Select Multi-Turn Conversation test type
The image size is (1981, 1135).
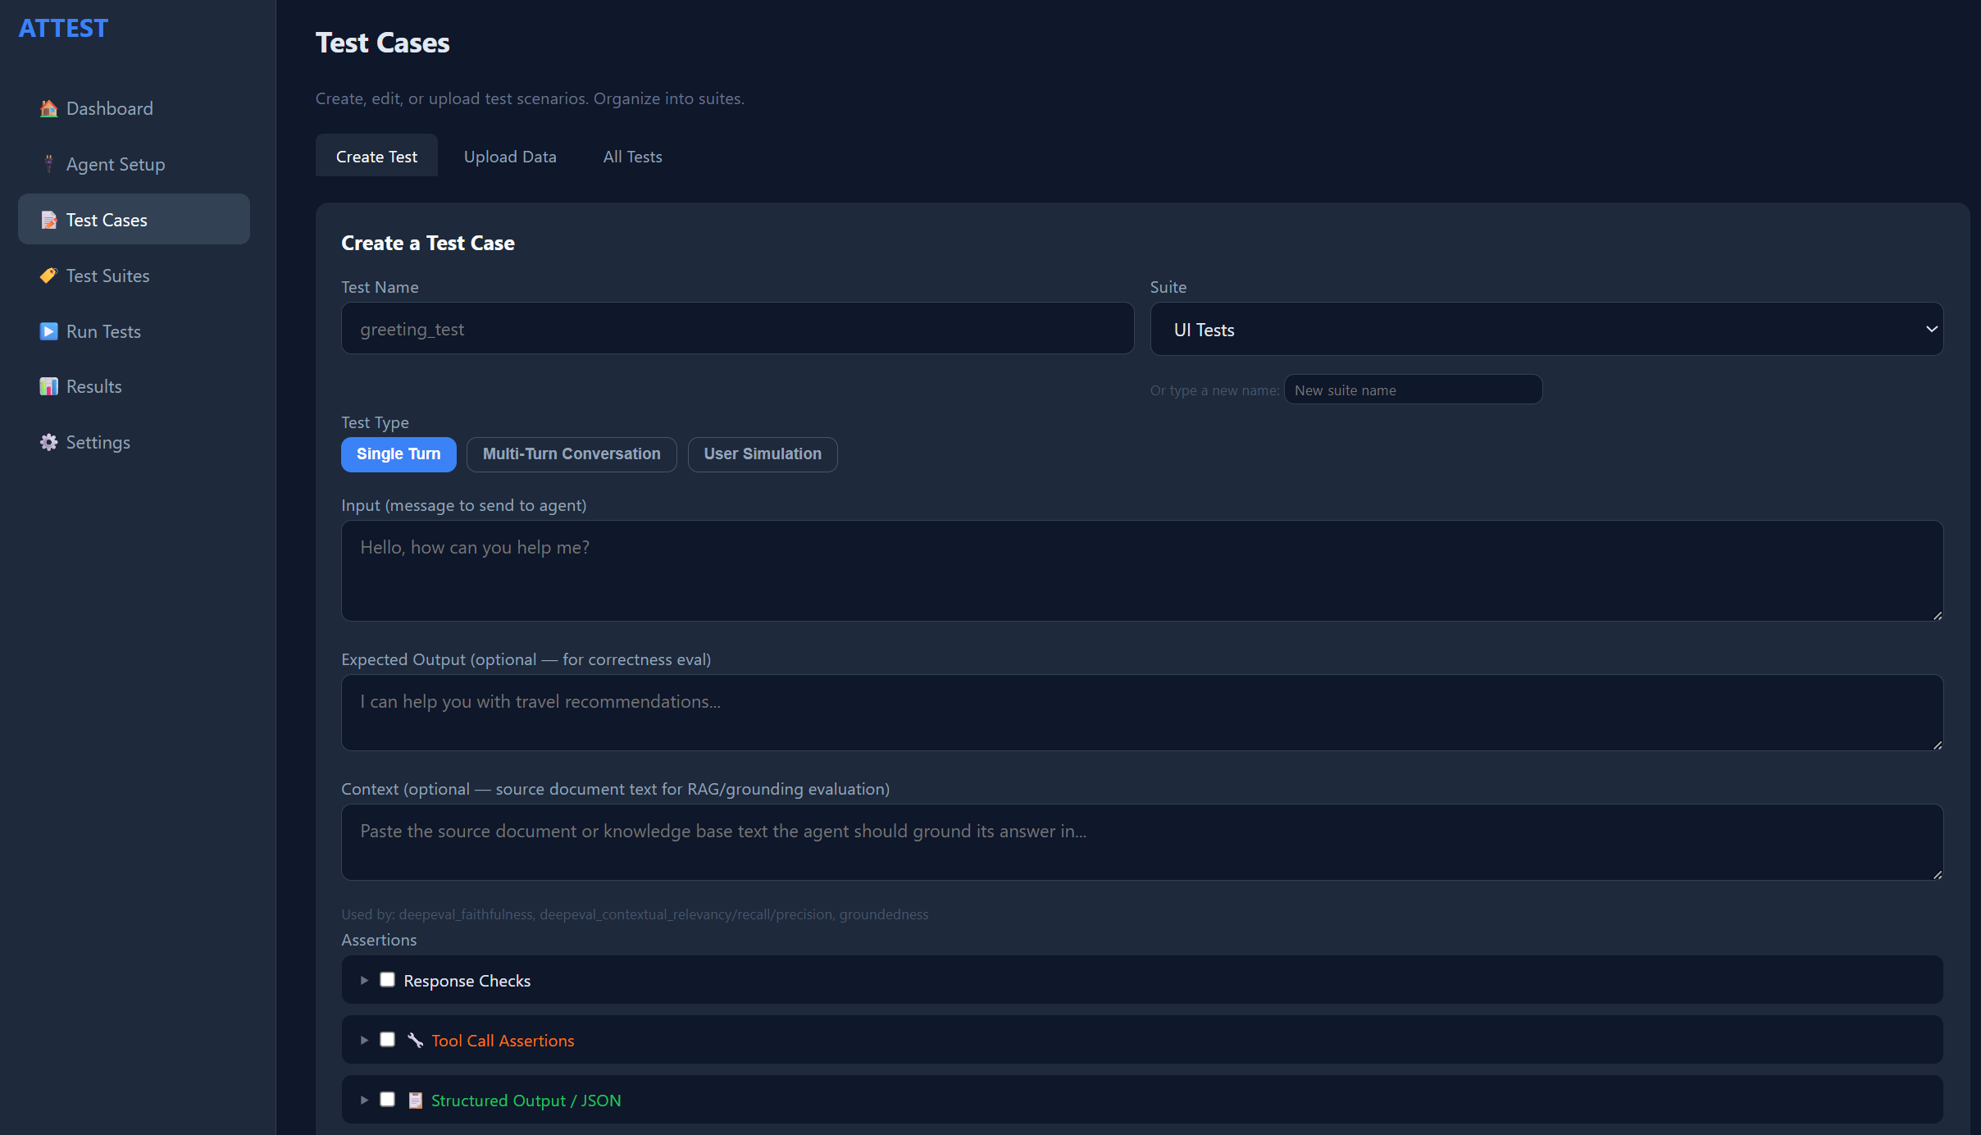[x=572, y=454]
